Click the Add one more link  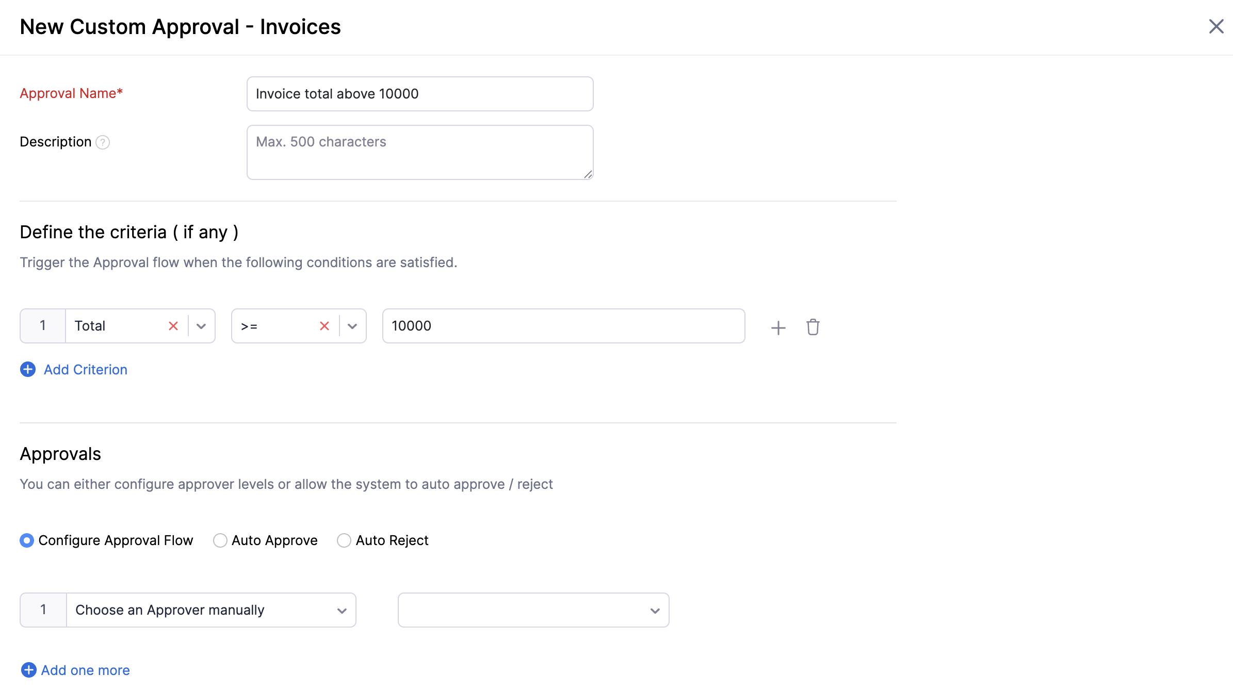[x=85, y=670]
